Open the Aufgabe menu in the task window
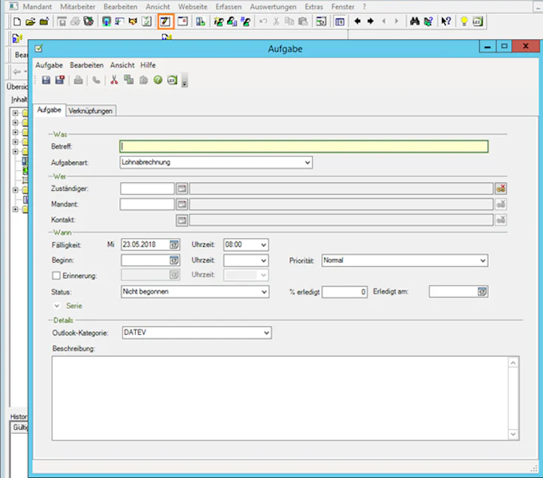 [x=49, y=65]
